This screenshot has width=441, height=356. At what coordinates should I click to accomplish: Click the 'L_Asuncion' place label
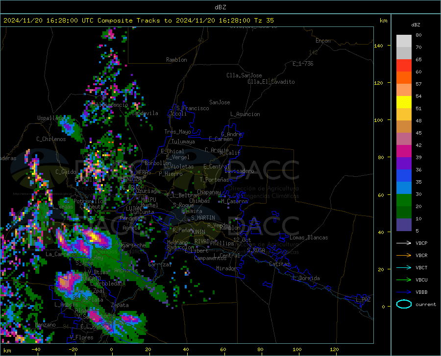tap(245, 114)
